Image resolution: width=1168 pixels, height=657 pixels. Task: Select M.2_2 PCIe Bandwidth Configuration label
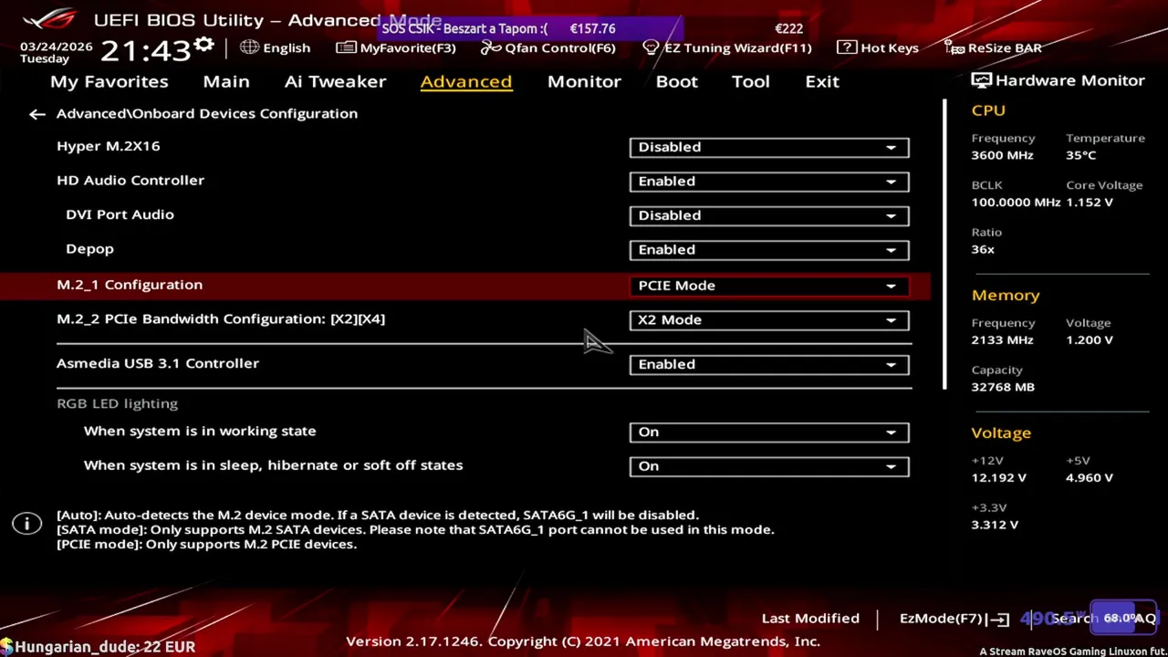(221, 319)
